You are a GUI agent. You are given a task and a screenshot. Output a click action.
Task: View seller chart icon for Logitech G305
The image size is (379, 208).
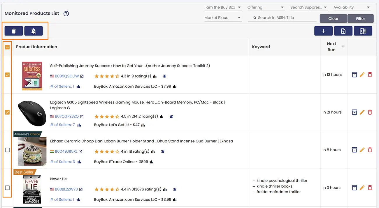pos(79,125)
